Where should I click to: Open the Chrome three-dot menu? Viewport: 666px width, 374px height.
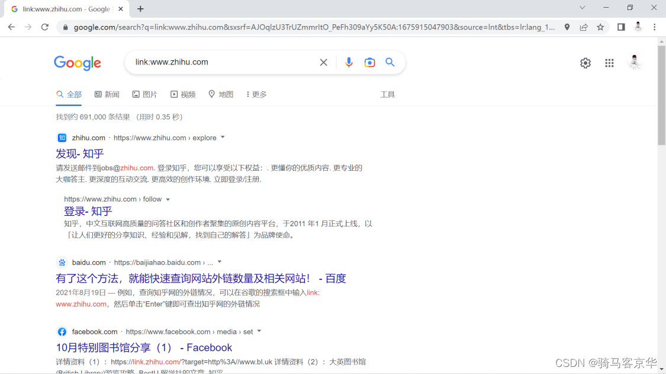655,27
